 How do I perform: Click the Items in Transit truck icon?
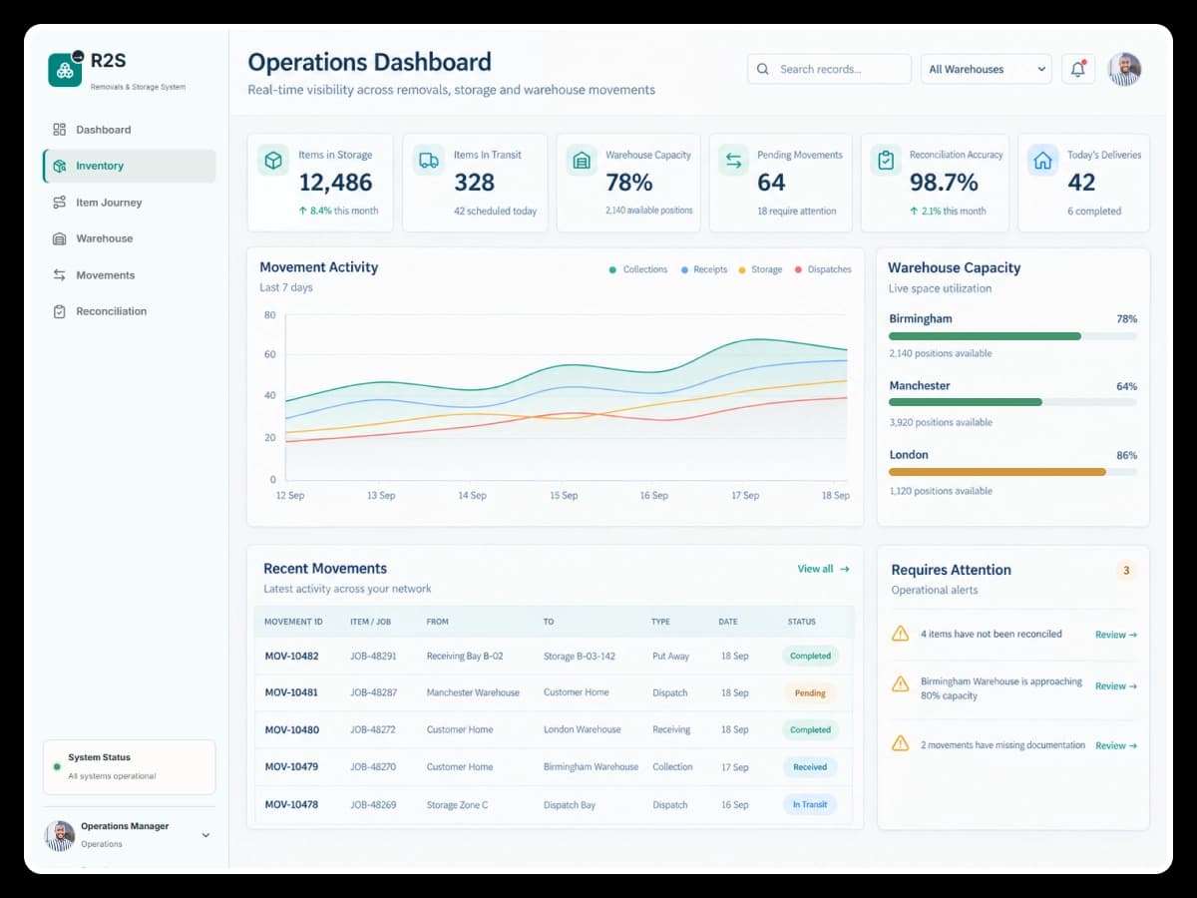click(429, 160)
